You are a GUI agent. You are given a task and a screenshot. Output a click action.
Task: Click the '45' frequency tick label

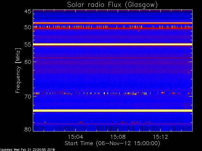(28, 11)
